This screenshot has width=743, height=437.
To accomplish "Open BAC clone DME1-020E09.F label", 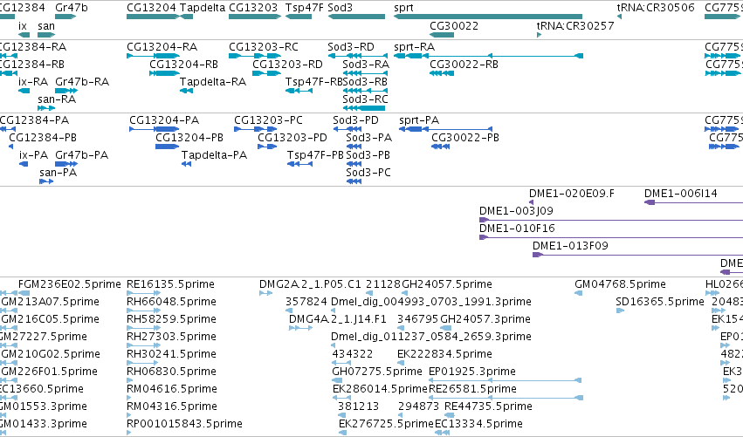I will tap(572, 194).
